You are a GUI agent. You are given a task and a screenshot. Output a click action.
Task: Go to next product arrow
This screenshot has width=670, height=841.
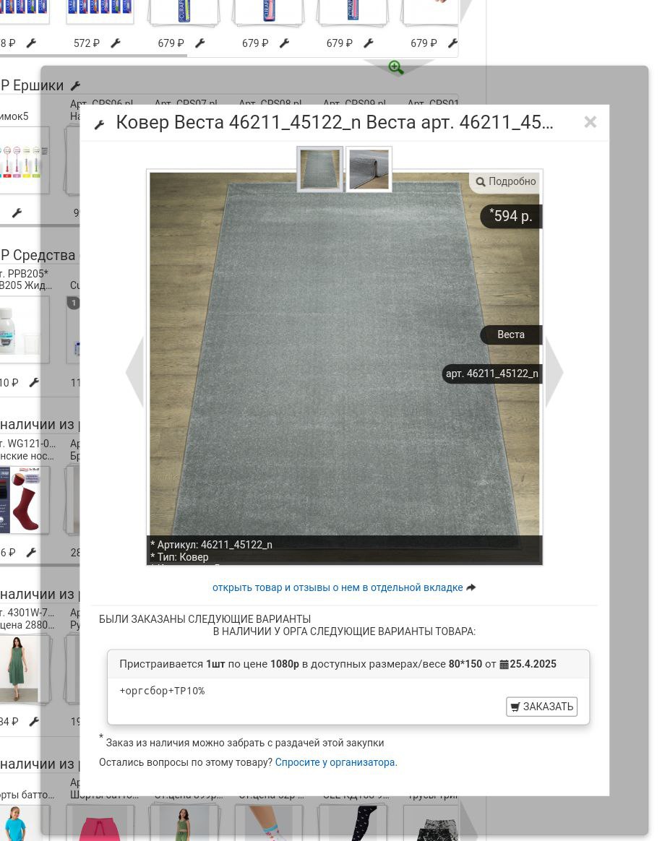click(x=554, y=371)
